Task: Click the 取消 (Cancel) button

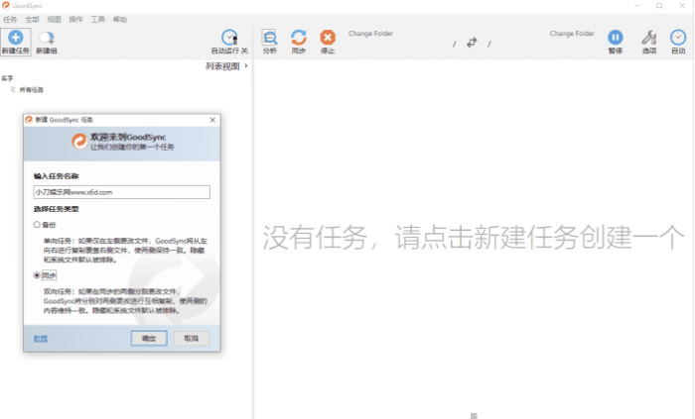Action: tap(192, 338)
